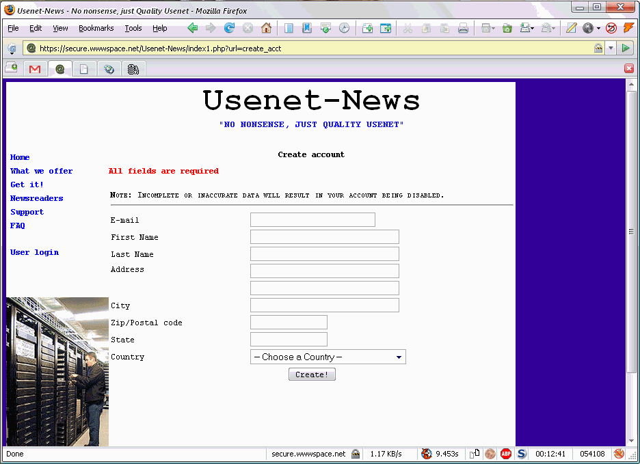640x464 pixels.
Task: Click the server room photo
Action: 57,372
